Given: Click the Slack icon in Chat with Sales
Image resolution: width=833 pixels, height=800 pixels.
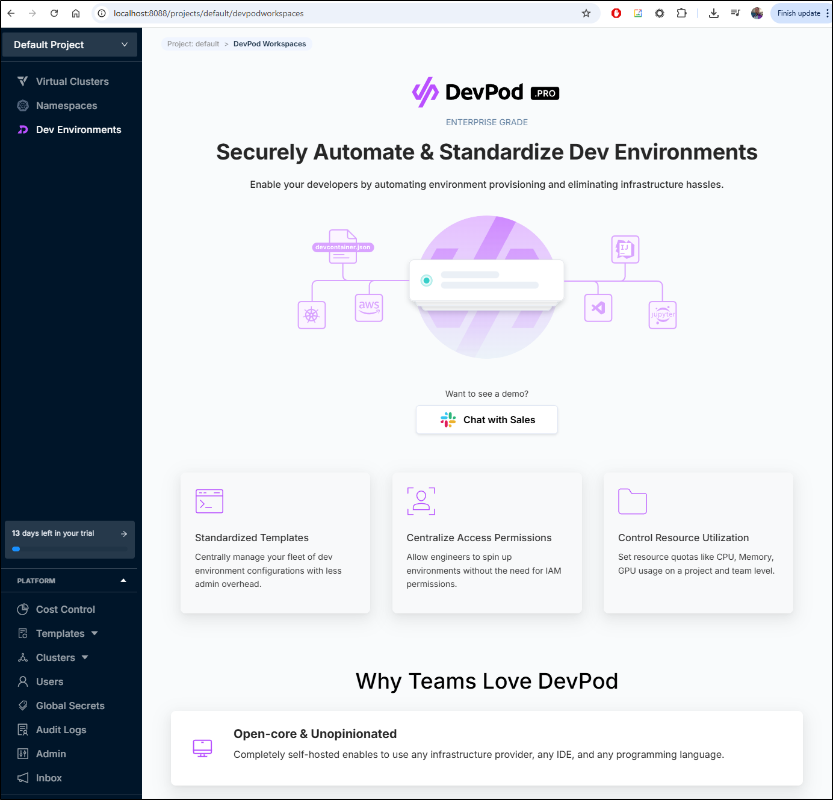Looking at the screenshot, I should click(x=448, y=420).
